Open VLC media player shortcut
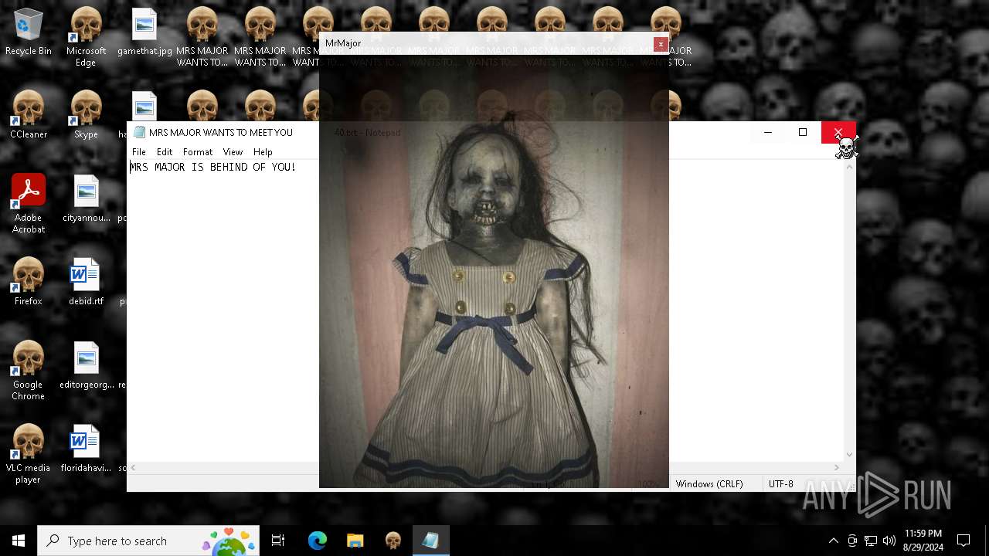Image resolution: width=989 pixels, height=556 pixels. pyautogui.click(x=28, y=454)
